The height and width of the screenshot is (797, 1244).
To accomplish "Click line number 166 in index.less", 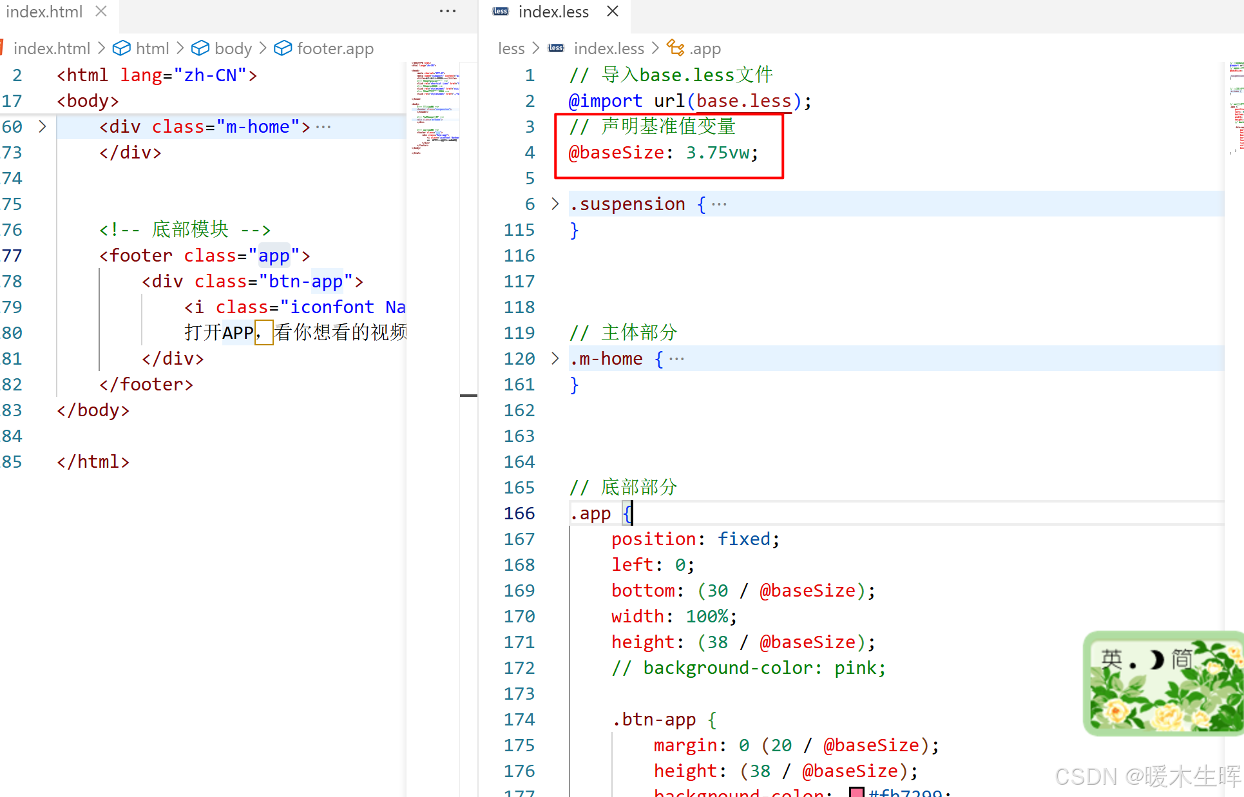I will coord(519,513).
